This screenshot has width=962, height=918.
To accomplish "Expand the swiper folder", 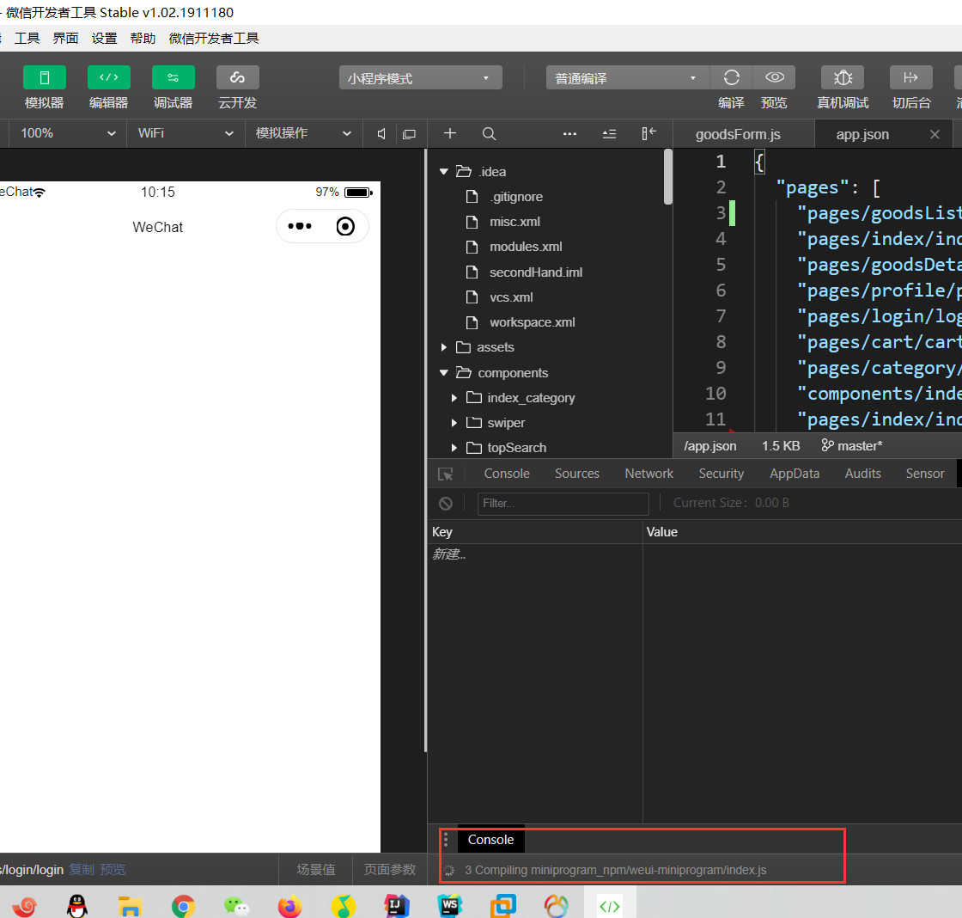I will click(454, 423).
